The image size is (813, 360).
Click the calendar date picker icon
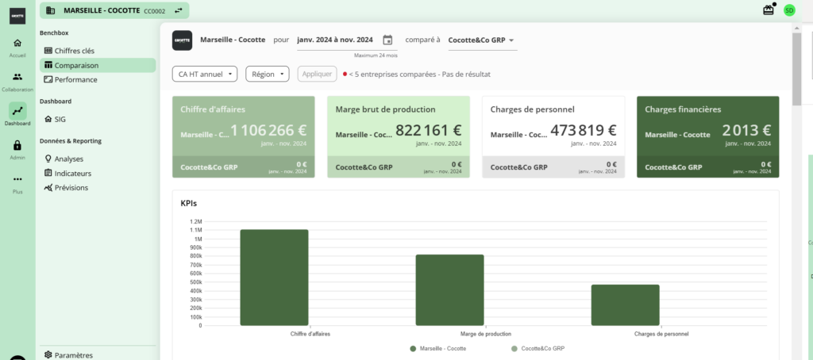[x=387, y=40]
